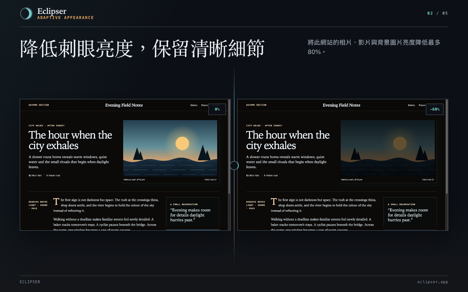Open Stories in the −60% preview

(411, 105)
